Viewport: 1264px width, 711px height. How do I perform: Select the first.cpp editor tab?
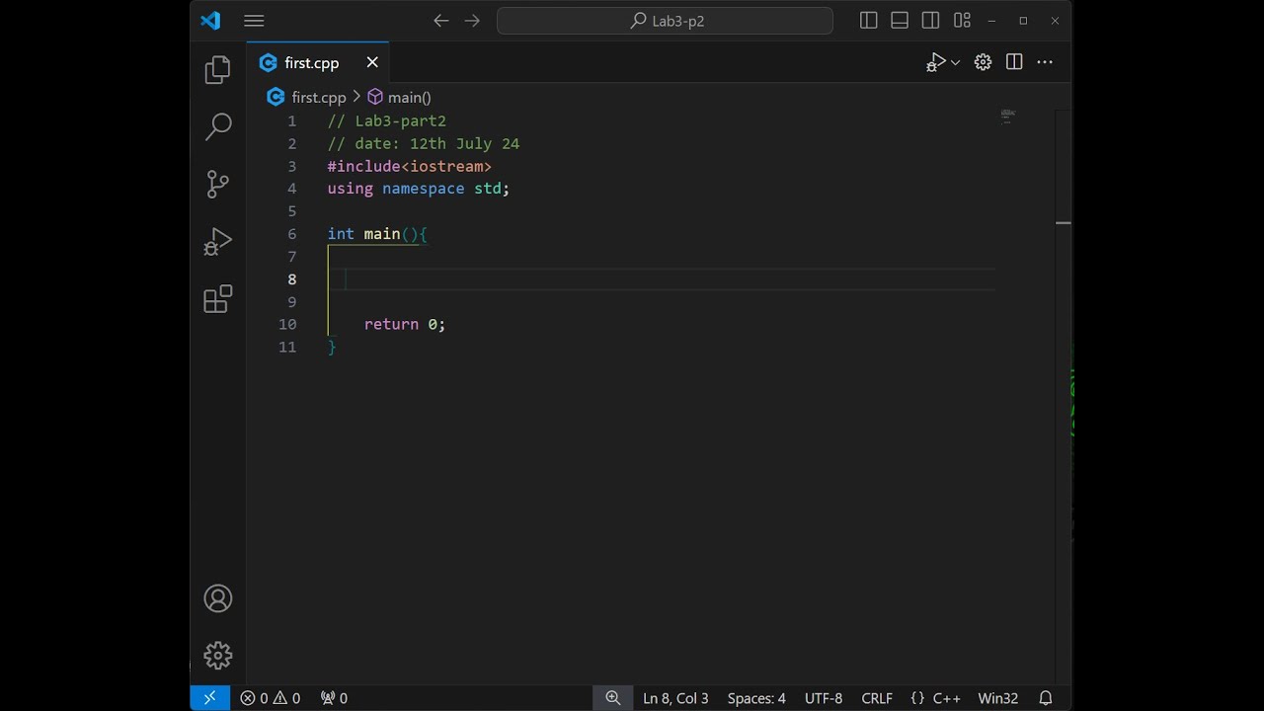pyautogui.click(x=311, y=63)
